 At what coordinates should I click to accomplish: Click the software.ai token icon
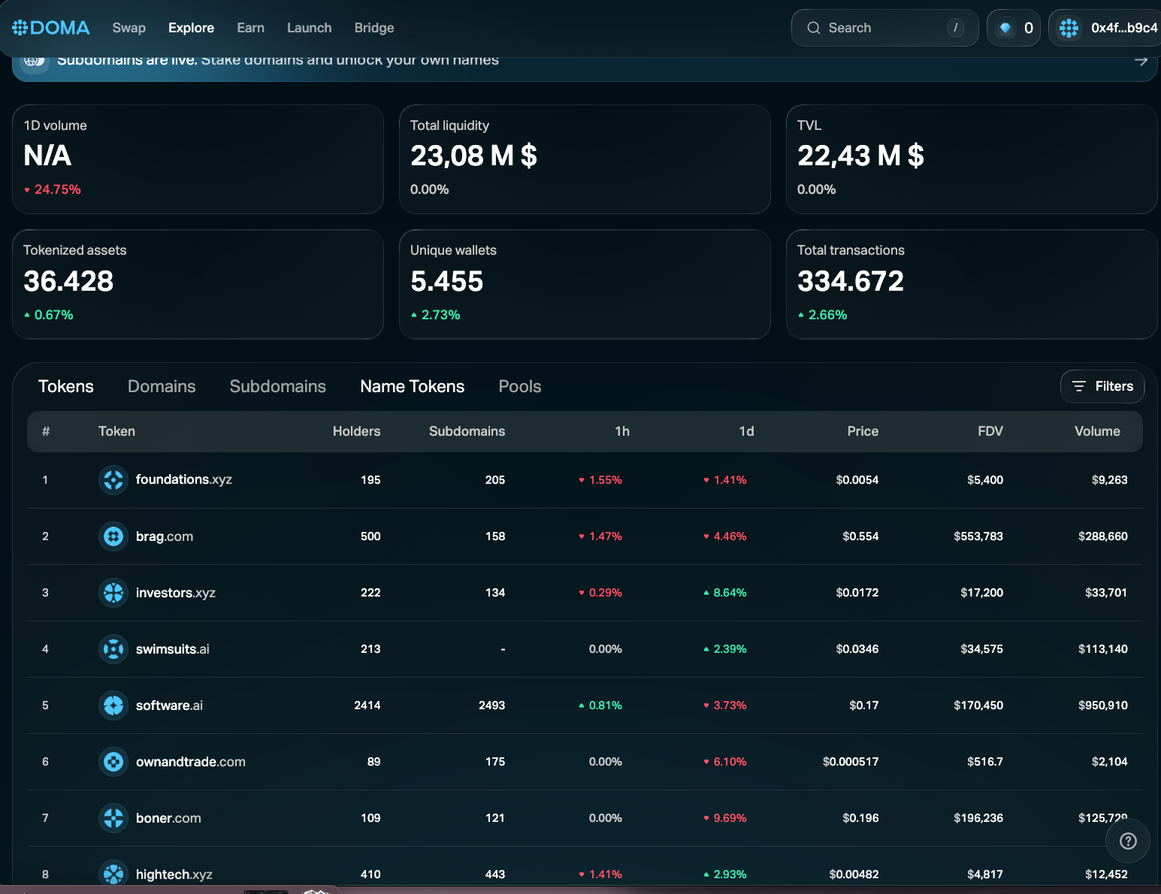click(x=113, y=705)
